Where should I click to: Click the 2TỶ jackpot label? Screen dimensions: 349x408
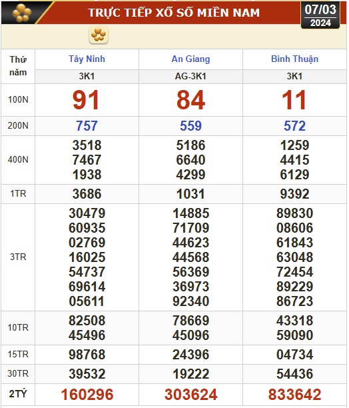(x=18, y=394)
